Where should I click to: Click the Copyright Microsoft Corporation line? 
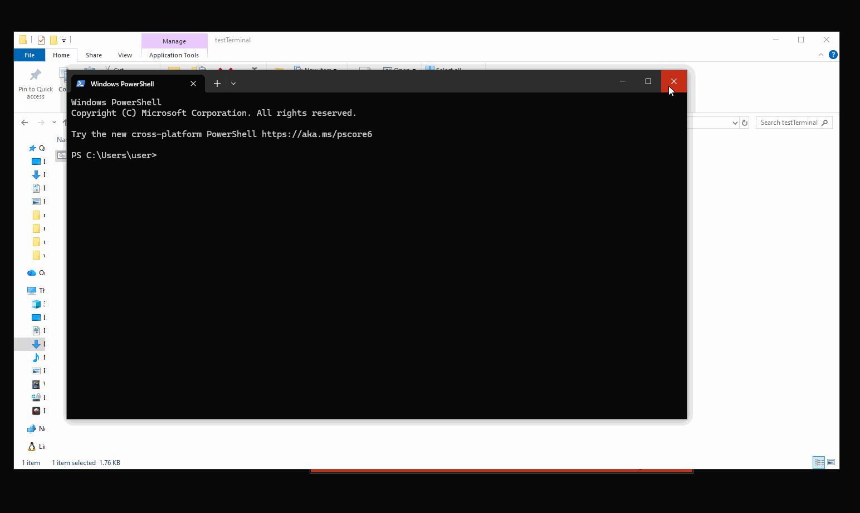tap(214, 113)
